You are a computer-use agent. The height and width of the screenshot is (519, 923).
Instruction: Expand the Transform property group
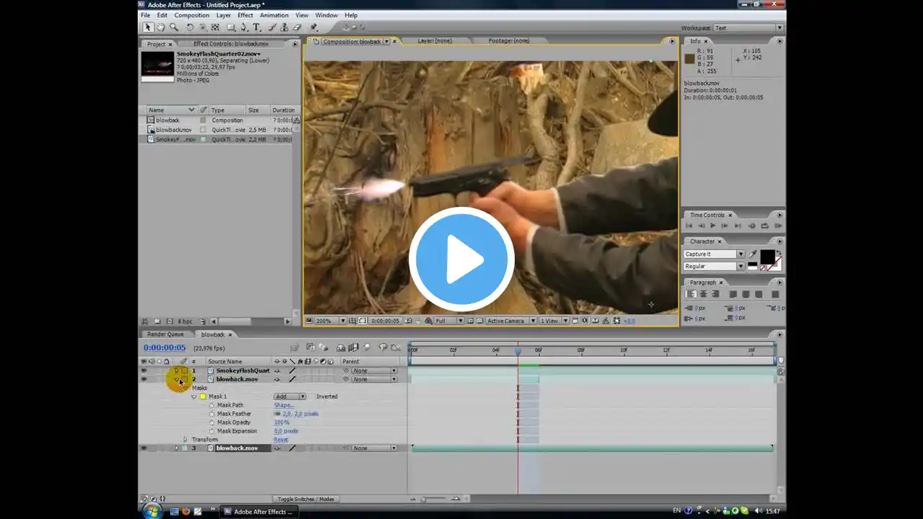[x=185, y=440]
